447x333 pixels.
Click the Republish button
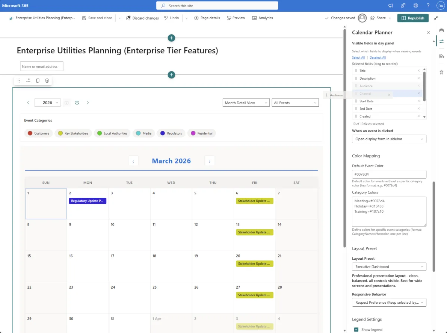click(x=412, y=18)
